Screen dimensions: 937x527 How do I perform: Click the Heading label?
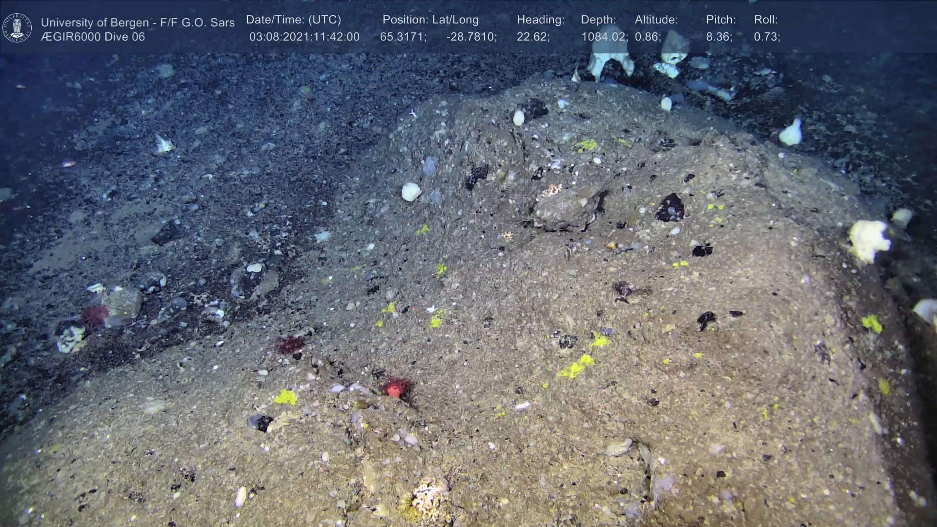(x=540, y=20)
